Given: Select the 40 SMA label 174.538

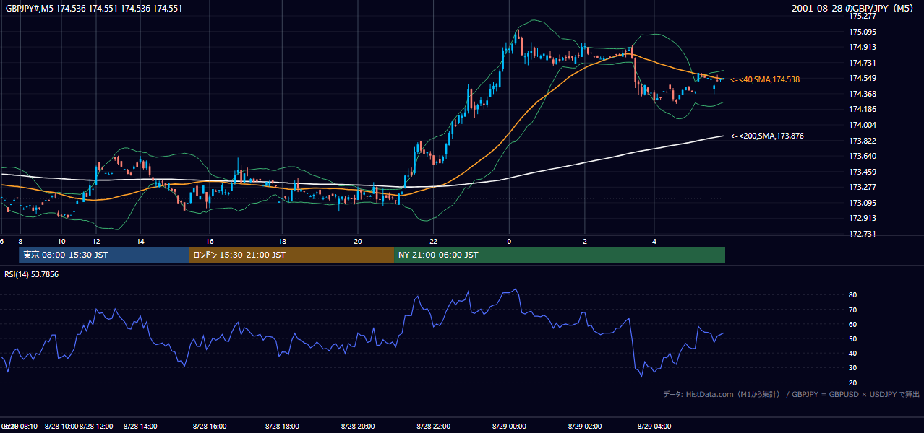Looking at the screenshot, I should tap(765, 79).
